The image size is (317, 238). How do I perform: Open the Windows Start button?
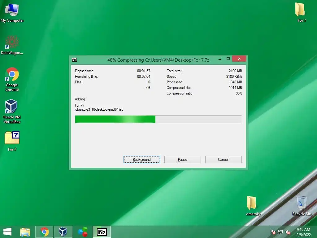tap(7, 232)
